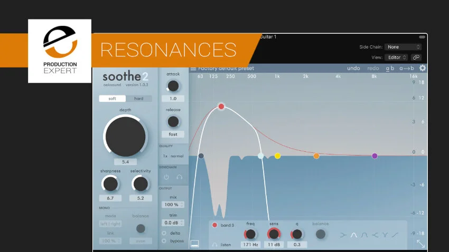The height and width of the screenshot is (252, 449).
Task: Enable the delta radio button
Action: [164, 233]
